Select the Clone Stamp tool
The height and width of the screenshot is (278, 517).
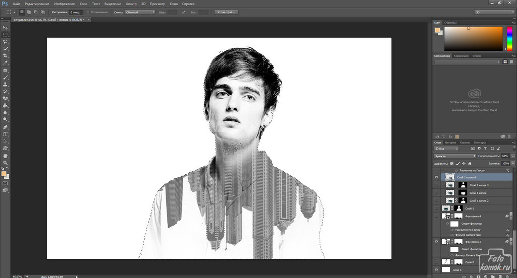coord(5,85)
